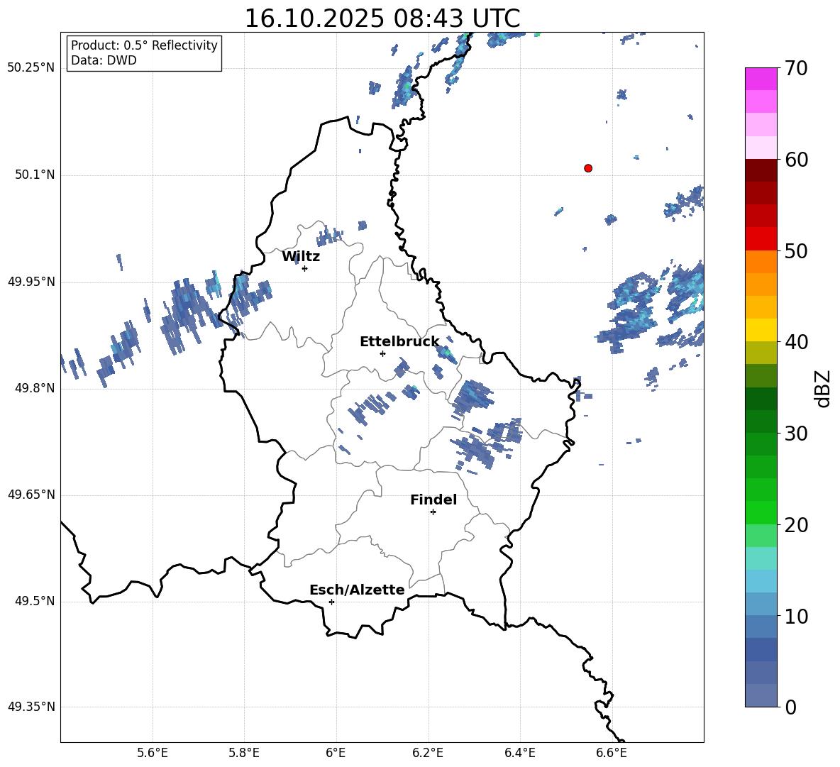The height and width of the screenshot is (767, 840).
Task: Click the 50.25°N latitude label
Action: coord(31,68)
